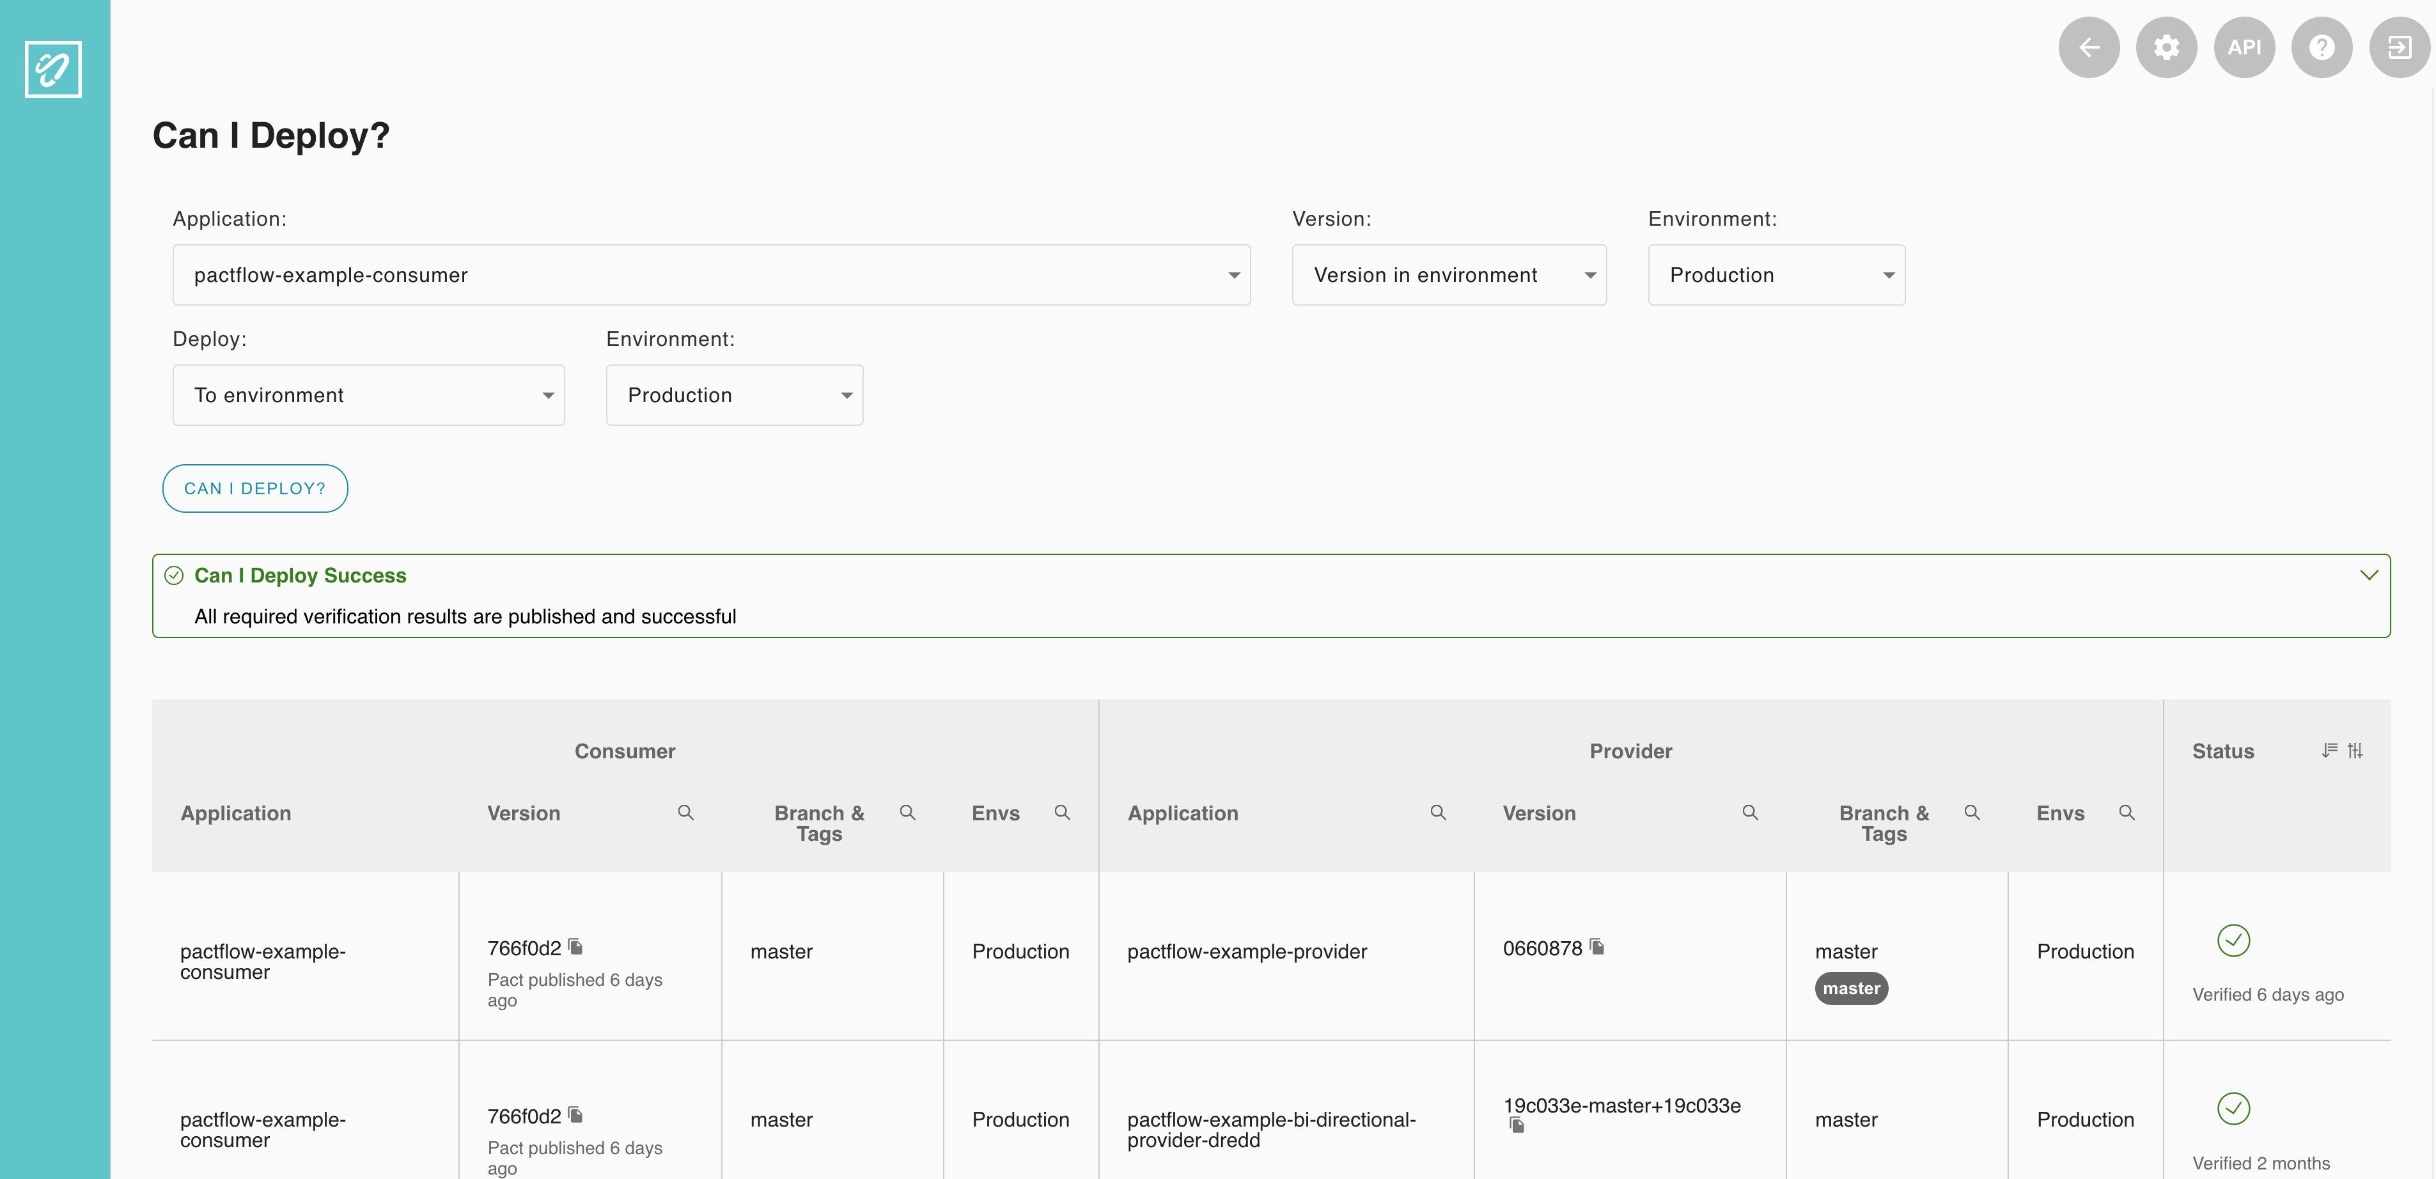
Task: Open the Version in environment dropdown
Action: (1449, 275)
